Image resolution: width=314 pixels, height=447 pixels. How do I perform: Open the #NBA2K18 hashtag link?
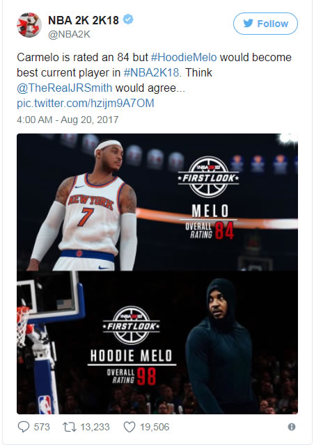tap(152, 72)
